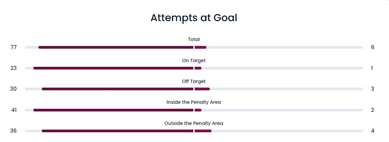Select the "On Target" label
This screenshot has height=142, width=389.
coord(194,60)
